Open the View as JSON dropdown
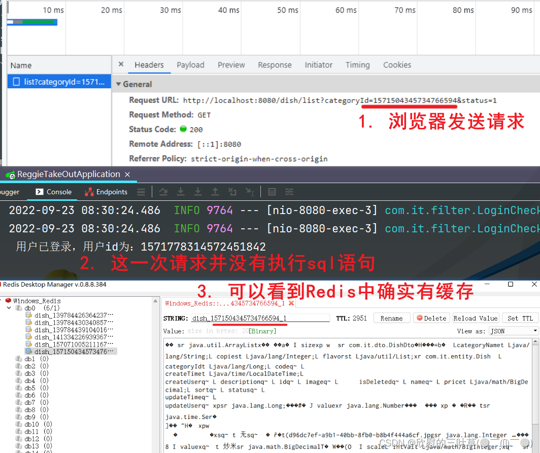The height and width of the screenshot is (453, 540). point(514,331)
